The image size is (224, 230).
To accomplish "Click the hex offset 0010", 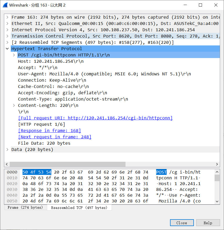I will [x=12, y=178].
